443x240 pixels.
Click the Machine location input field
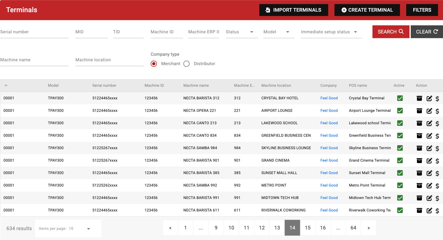[109, 60]
